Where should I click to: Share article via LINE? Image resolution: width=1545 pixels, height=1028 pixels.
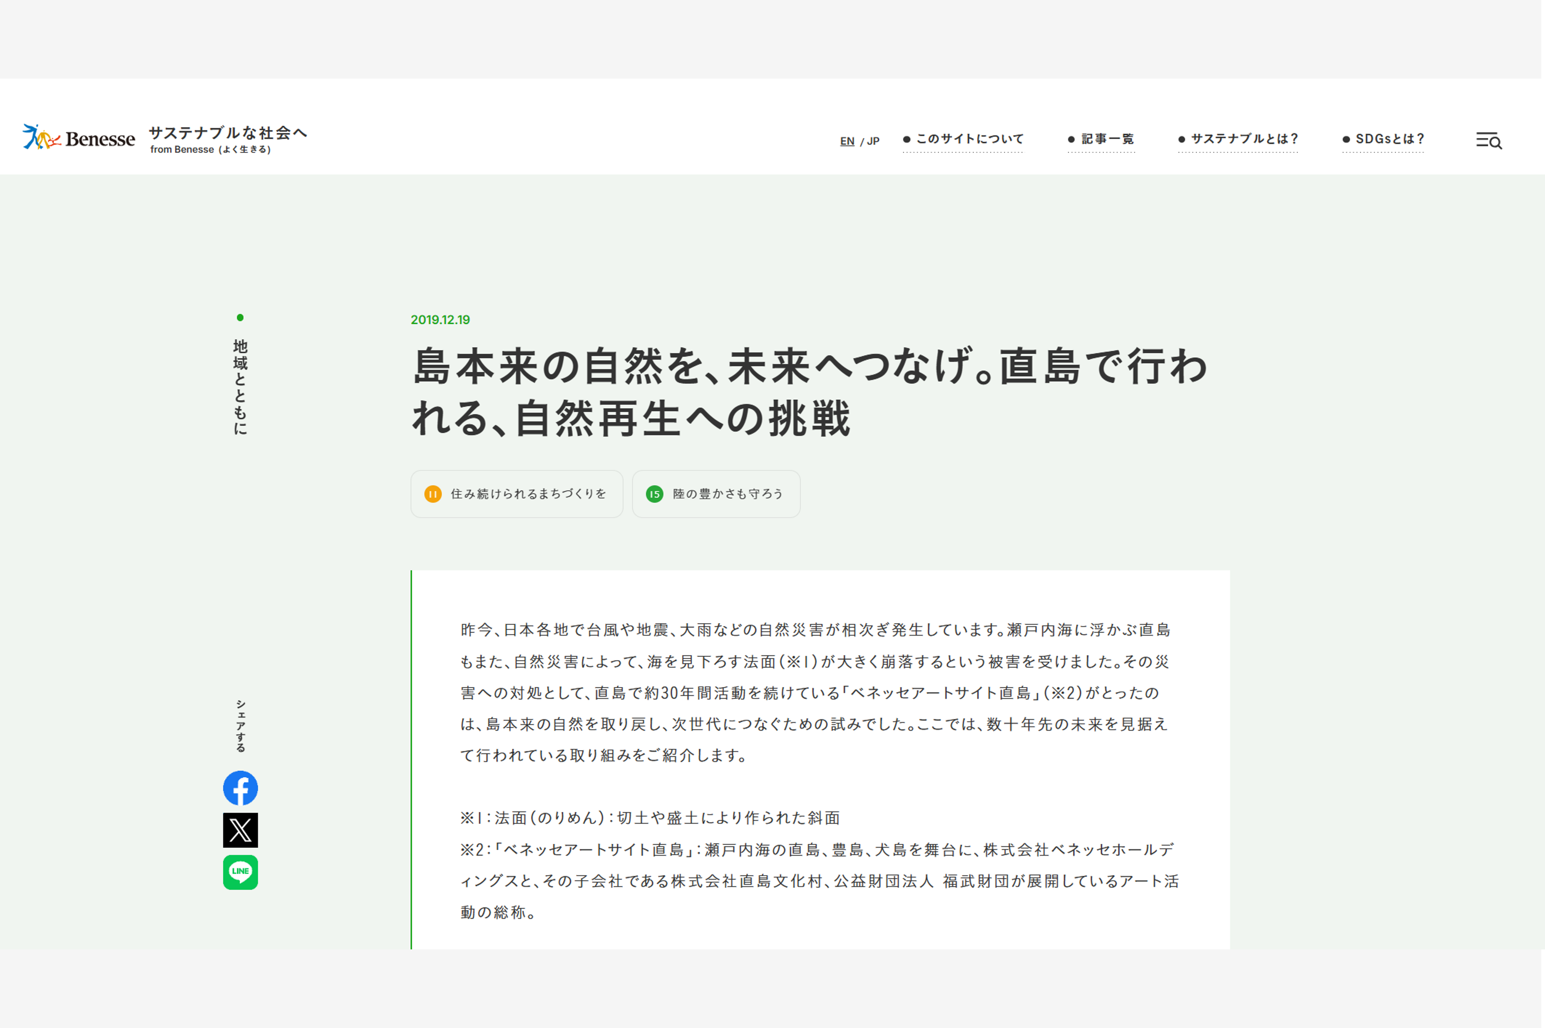[x=240, y=872]
